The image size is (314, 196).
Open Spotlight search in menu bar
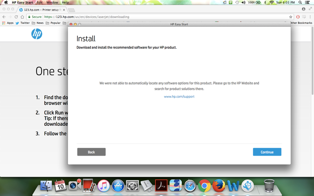point(300,2)
